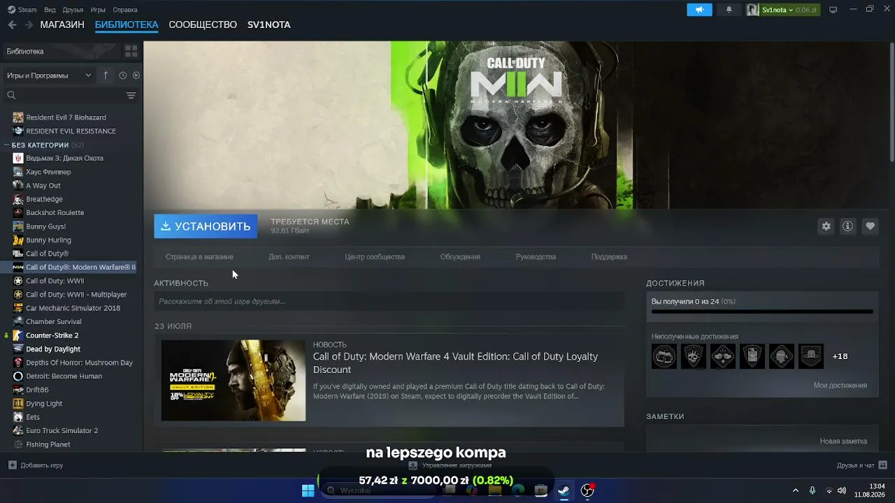895x503 pixels.
Task: Open the Мои достижения link
Action: click(x=840, y=386)
